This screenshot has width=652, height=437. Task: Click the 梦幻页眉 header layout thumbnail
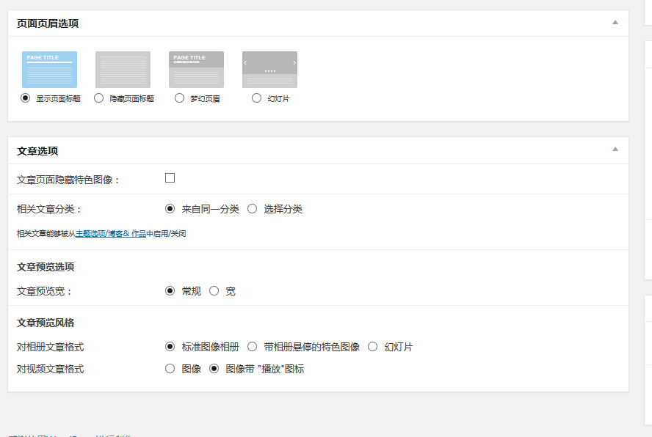pos(196,70)
